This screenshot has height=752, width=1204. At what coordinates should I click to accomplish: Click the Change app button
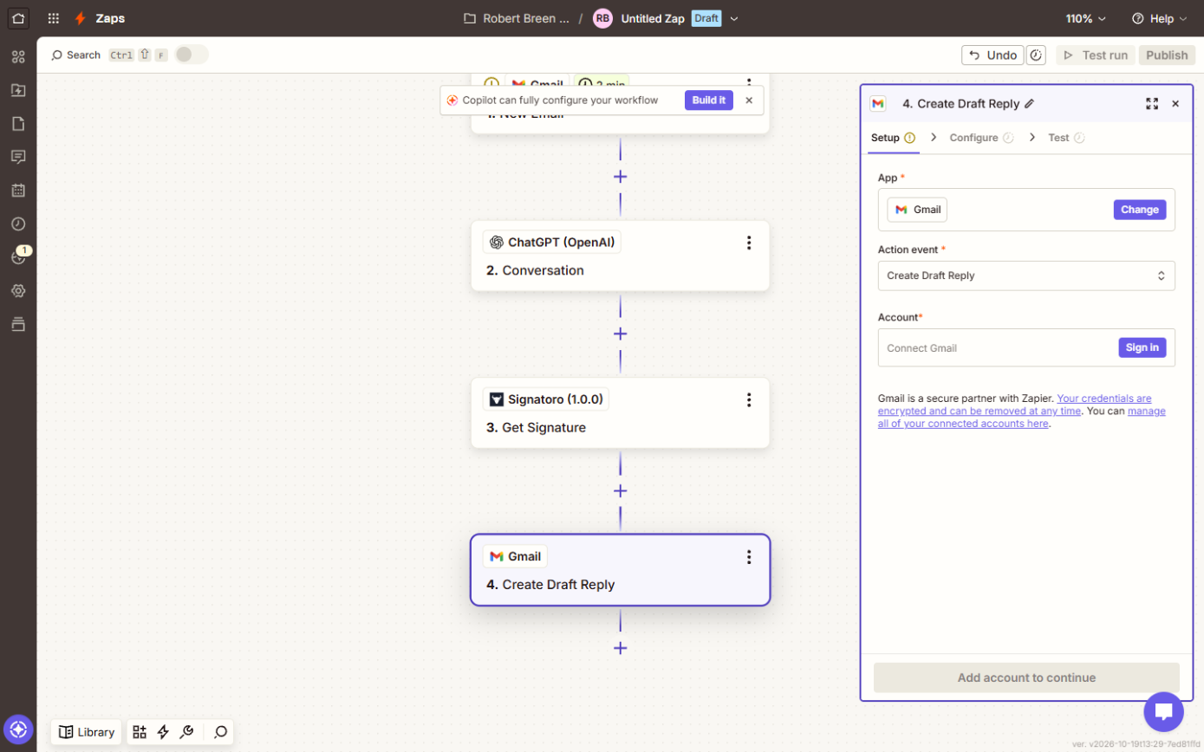pos(1140,210)
